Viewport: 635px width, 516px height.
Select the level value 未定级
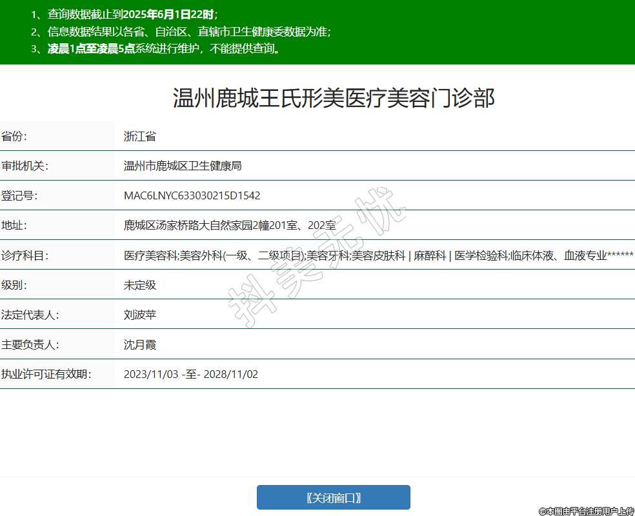(x=140, y=284)
